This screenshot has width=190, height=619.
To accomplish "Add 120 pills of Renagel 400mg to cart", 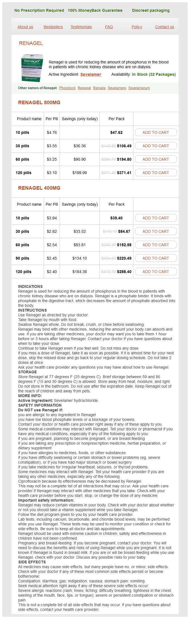I will 156,272.
